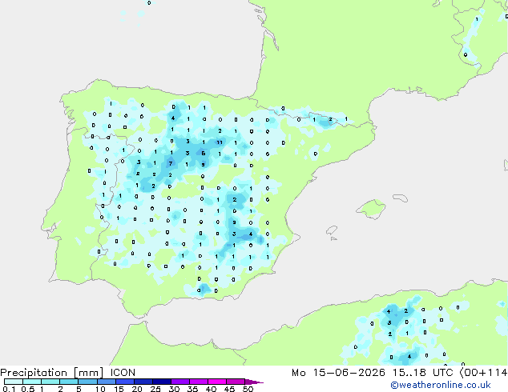This screenshot has width=508, height=392.
Task: Select the 45–50 mm legend color swatch
Action: point(235,382)
